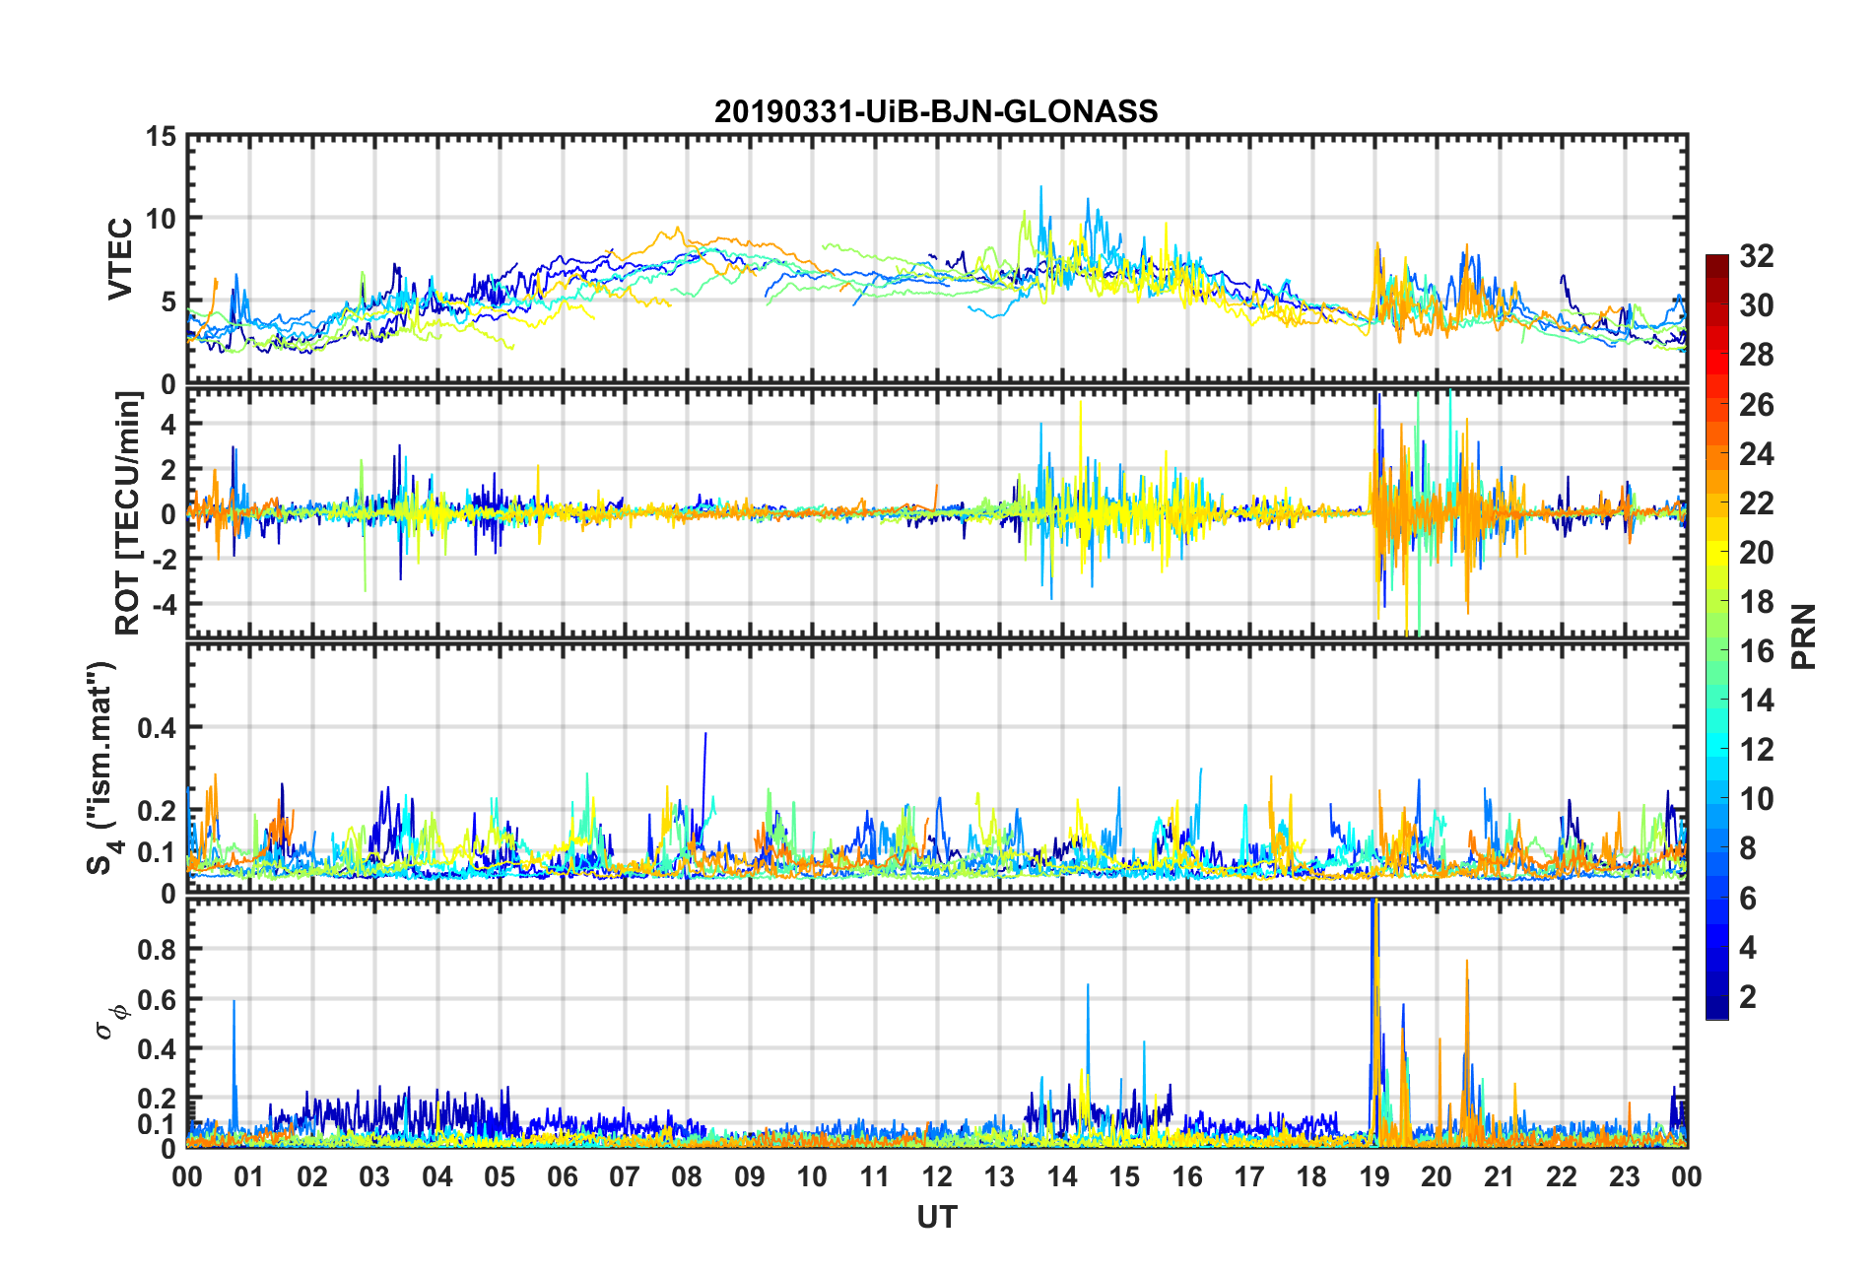This screenshot has height=1273, width=1874.
Task: Click the "20" tick on the PRN colorbar
Action: pos(1757,552)
